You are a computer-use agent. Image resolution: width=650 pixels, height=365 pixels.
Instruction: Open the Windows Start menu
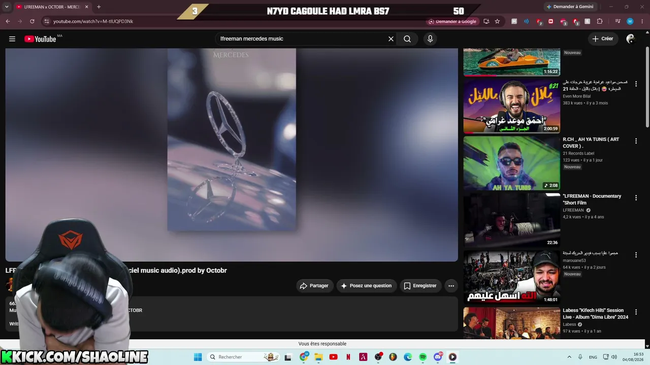[198, 357]
